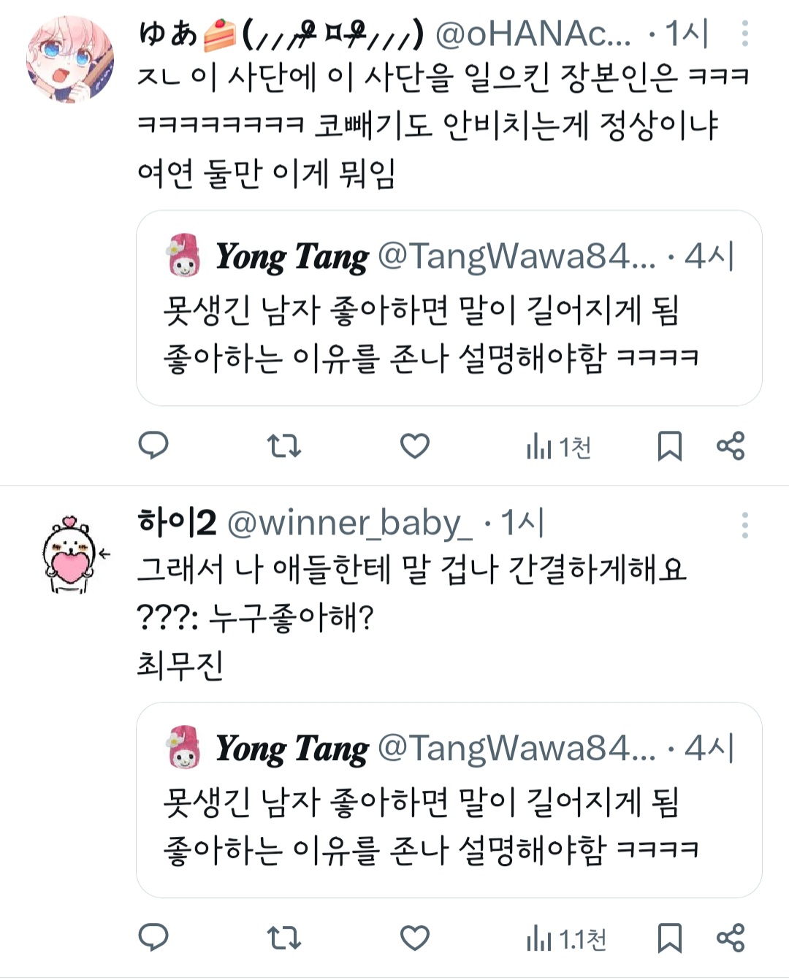View analytics showing 1.1천 views
This screenshot has width=789, height=980.
[566, 939]
